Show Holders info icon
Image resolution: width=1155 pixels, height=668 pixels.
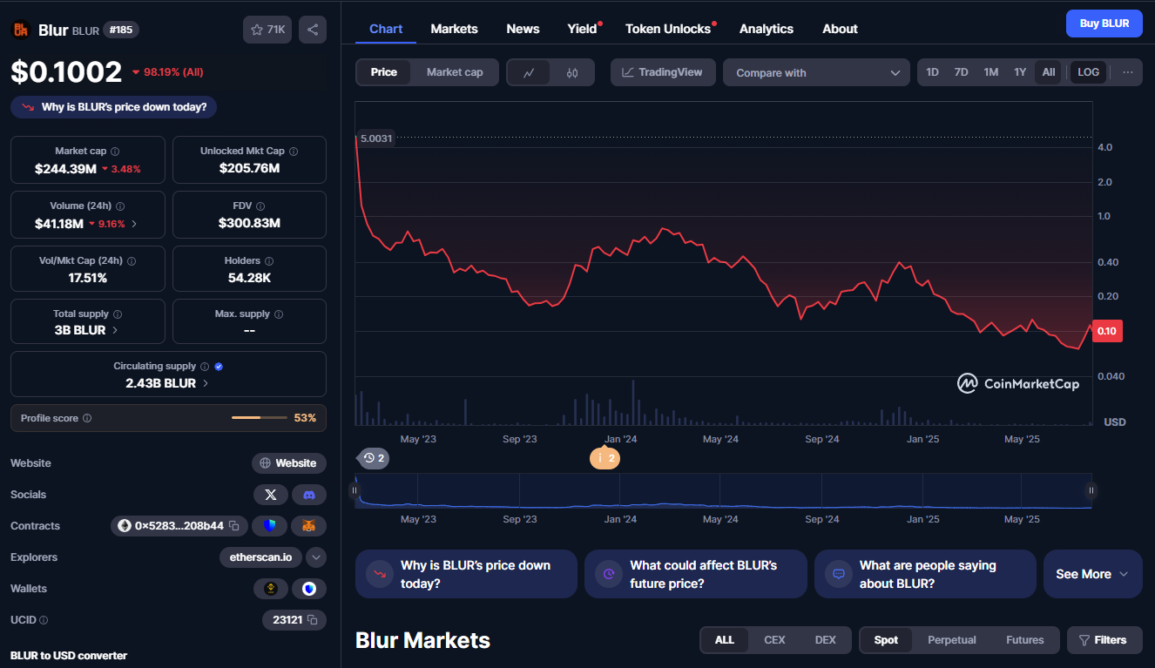click(269, 260)
